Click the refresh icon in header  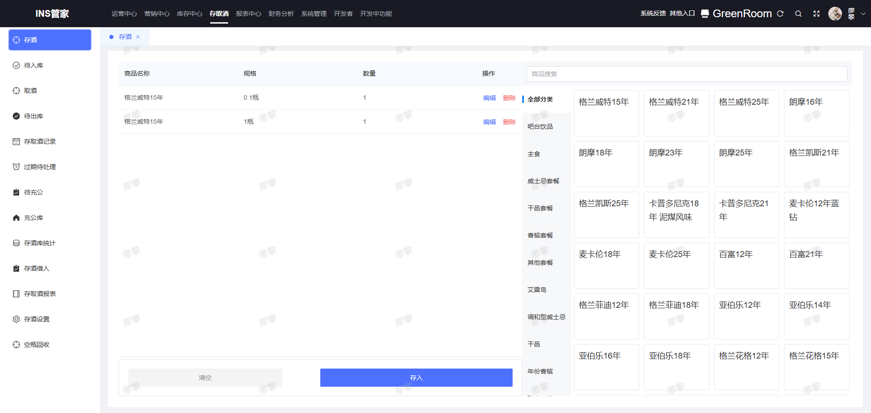point(780,14)
